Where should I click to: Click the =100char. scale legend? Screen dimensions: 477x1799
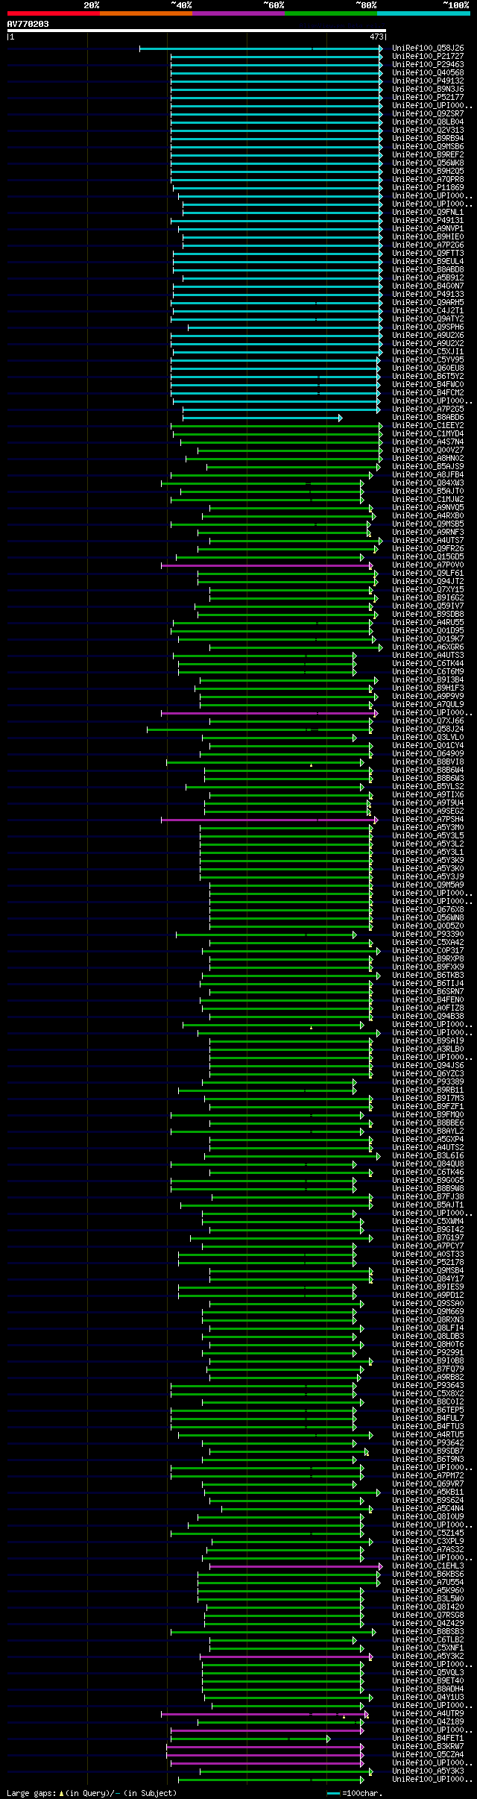click(x=355, y=1792)
